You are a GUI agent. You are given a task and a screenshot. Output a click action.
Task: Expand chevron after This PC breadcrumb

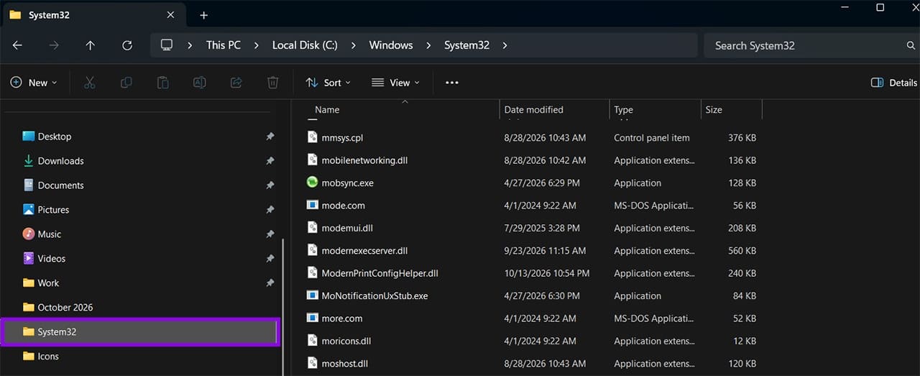click(x=257, y=45)
